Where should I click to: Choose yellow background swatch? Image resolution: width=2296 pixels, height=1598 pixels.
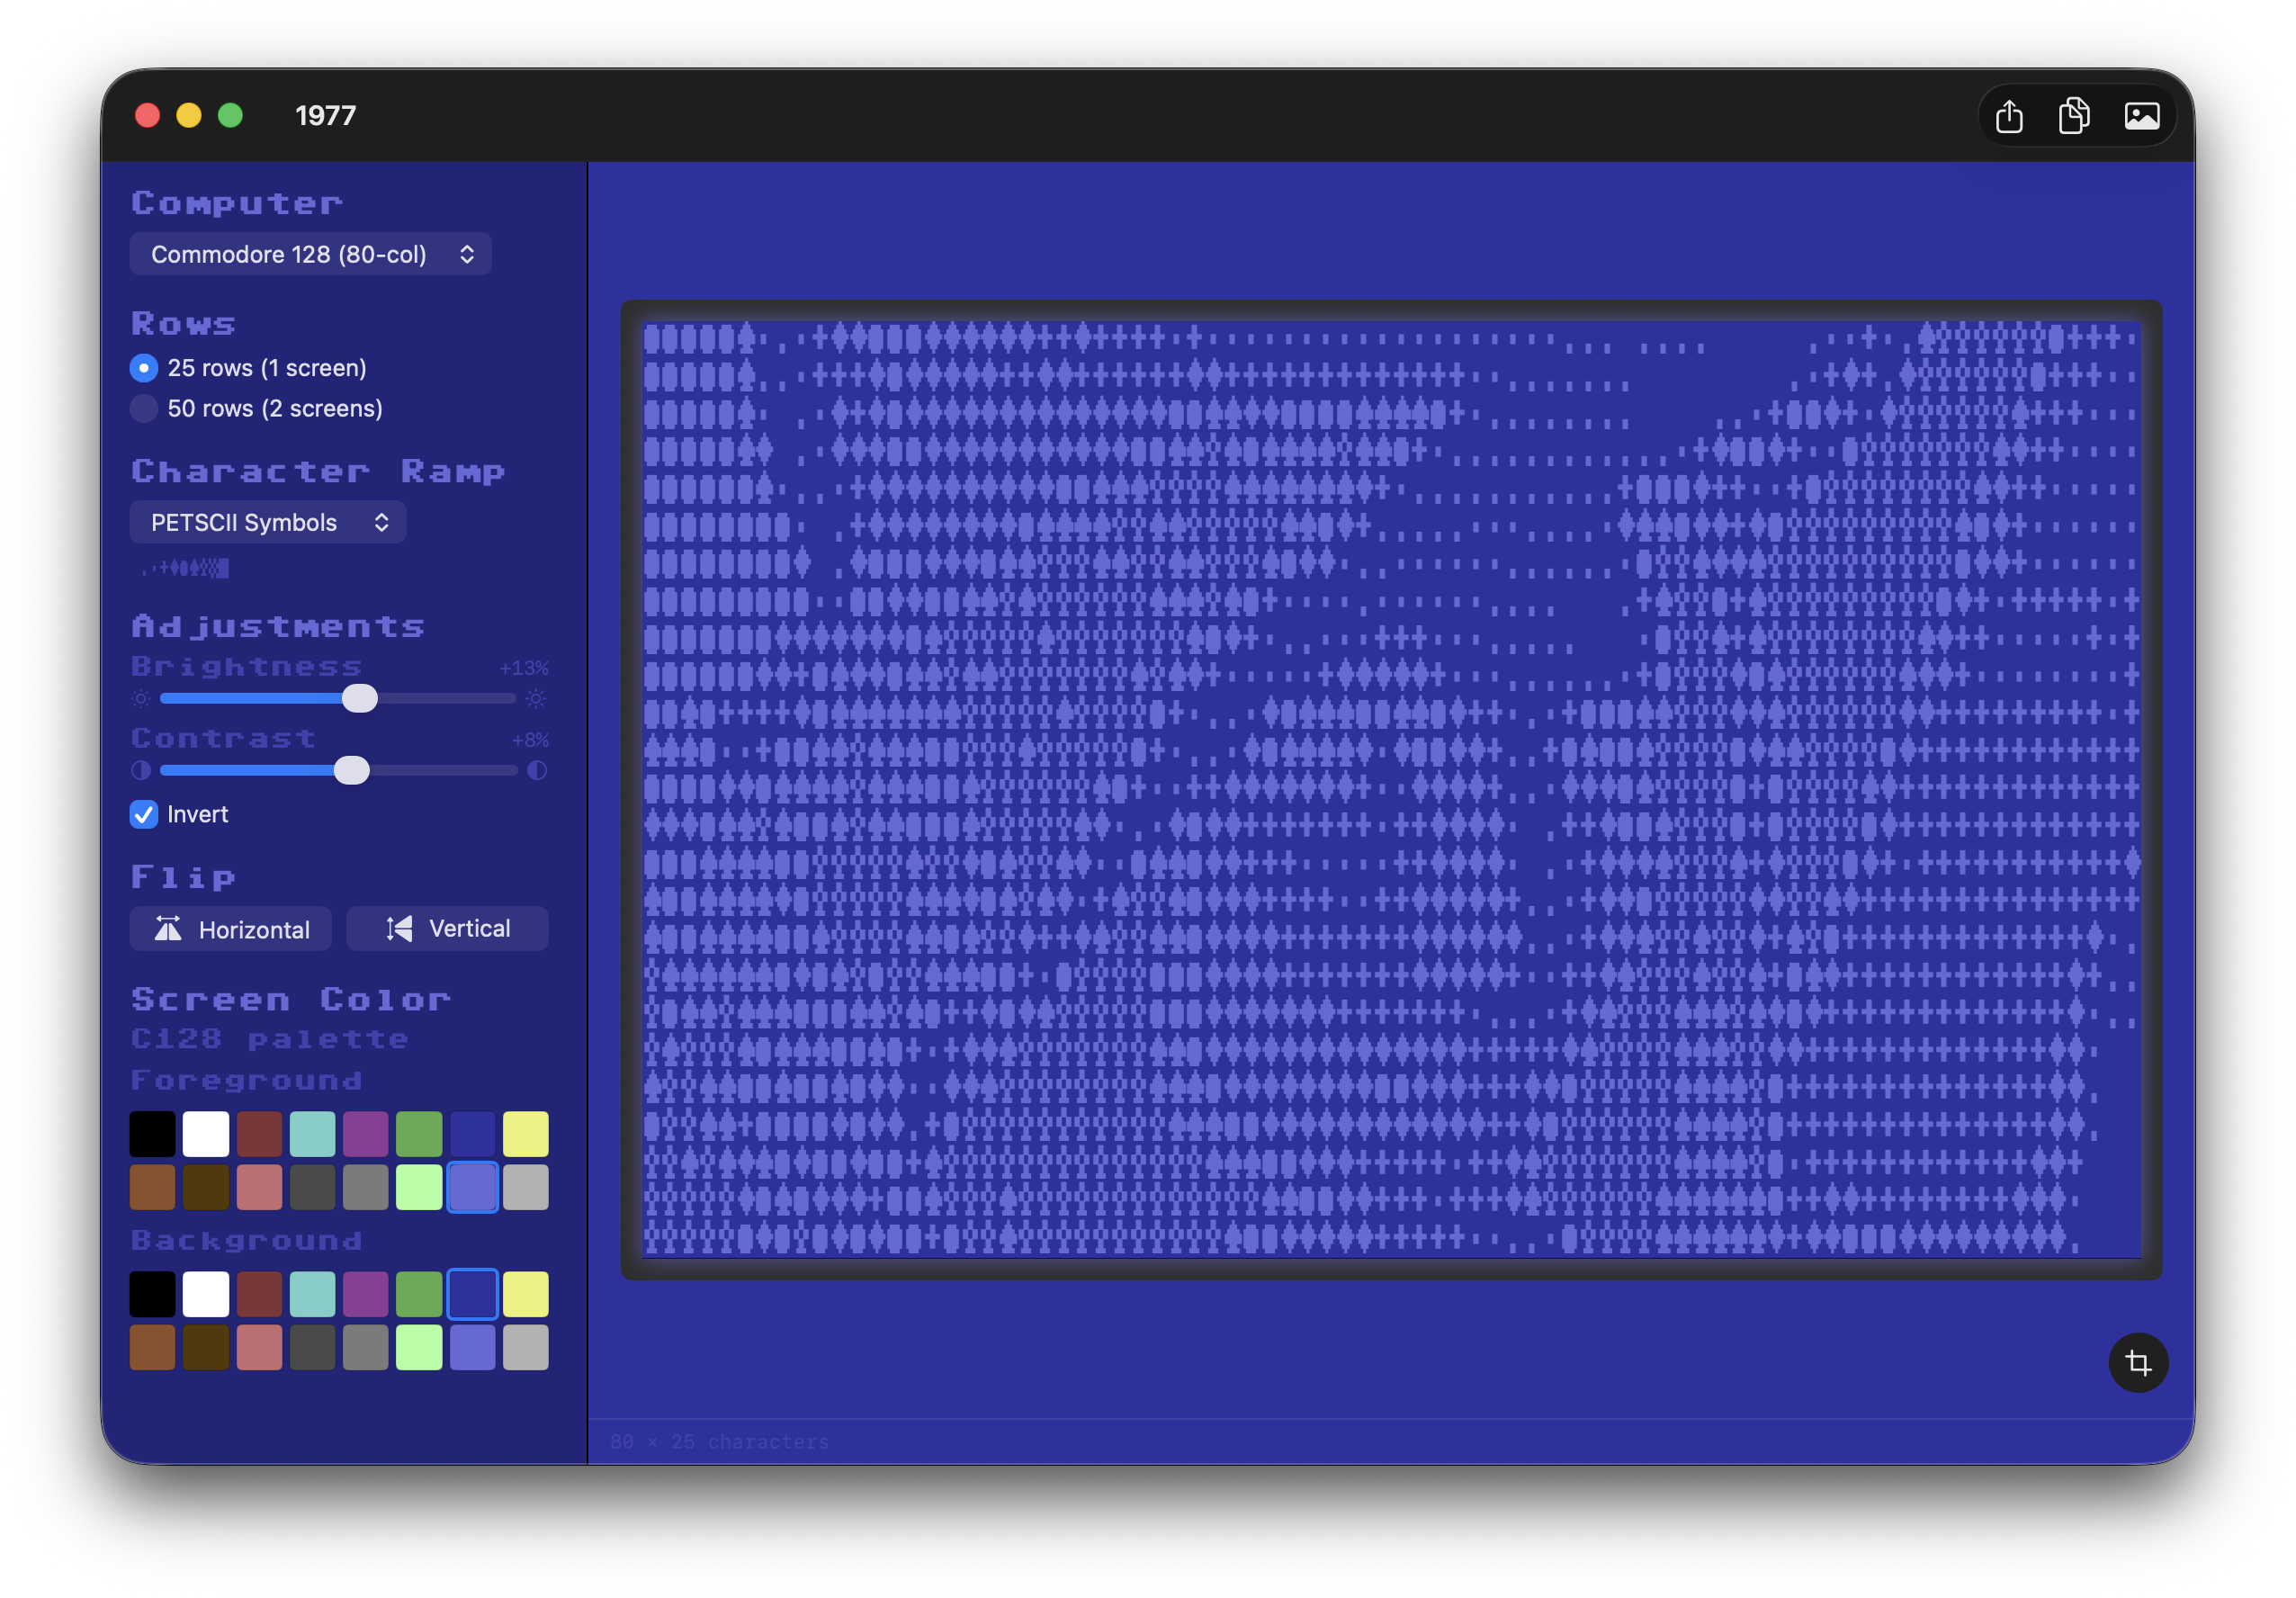(526, 1294)
